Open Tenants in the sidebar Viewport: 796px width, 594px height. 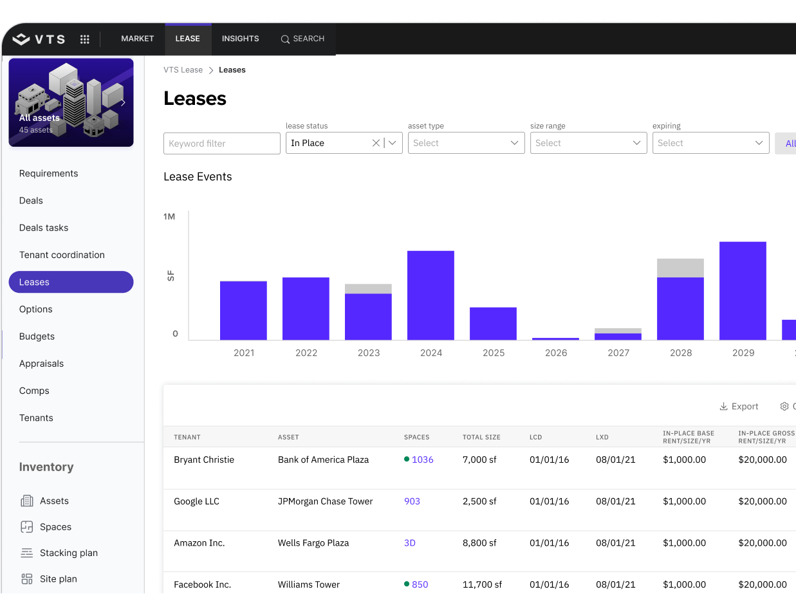point(36,417)
